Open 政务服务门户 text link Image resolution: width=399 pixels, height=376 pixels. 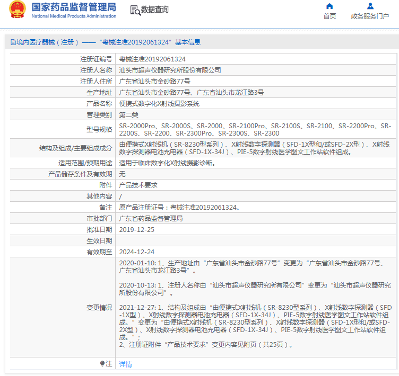tap(370, 16)
